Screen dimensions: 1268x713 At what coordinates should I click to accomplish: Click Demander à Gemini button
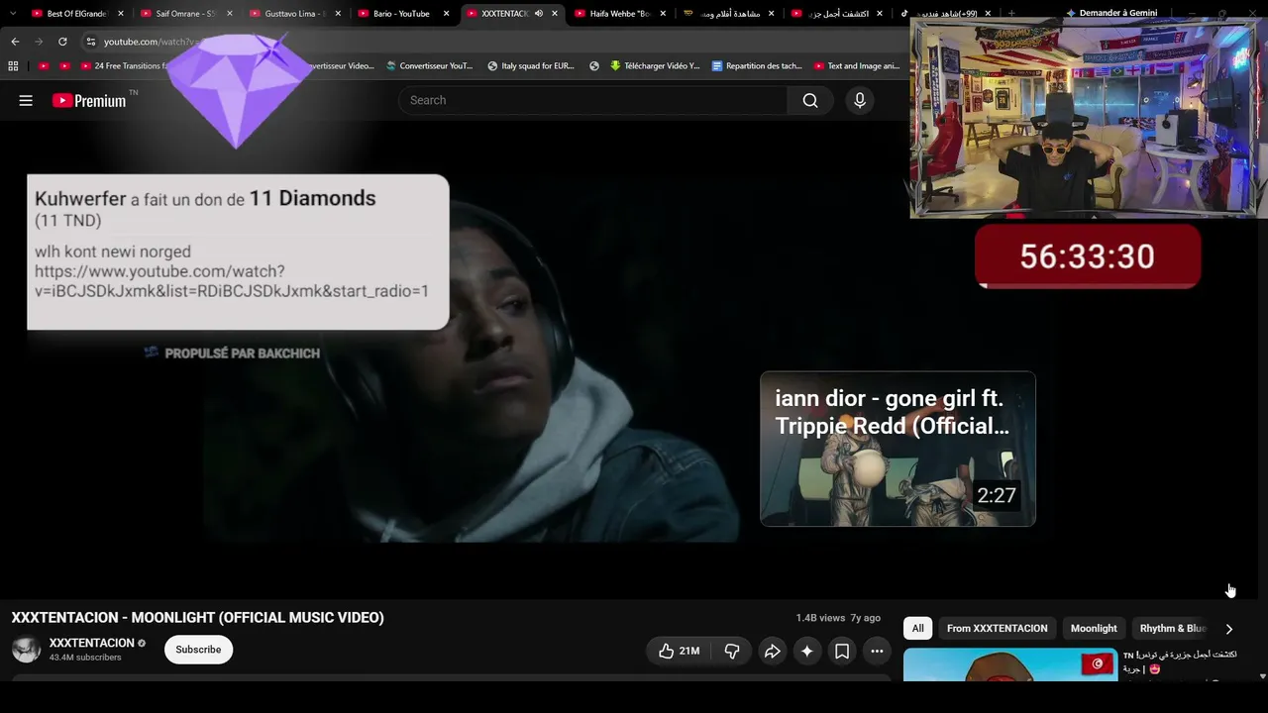tap(1111, 14)
